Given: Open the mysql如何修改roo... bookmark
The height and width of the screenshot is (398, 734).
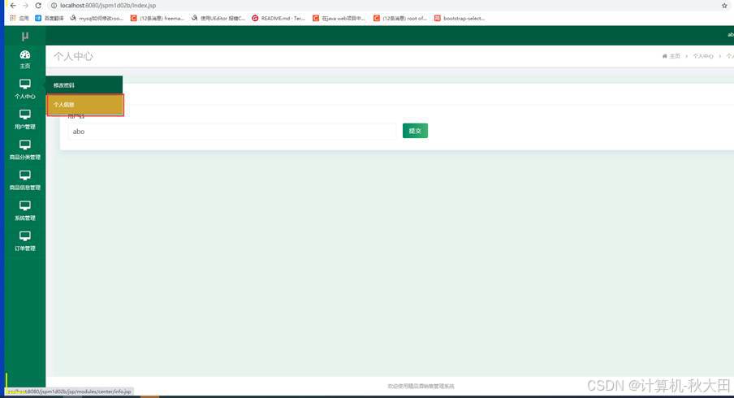Looking at the screenshot, I should click(x=97, y=18).
